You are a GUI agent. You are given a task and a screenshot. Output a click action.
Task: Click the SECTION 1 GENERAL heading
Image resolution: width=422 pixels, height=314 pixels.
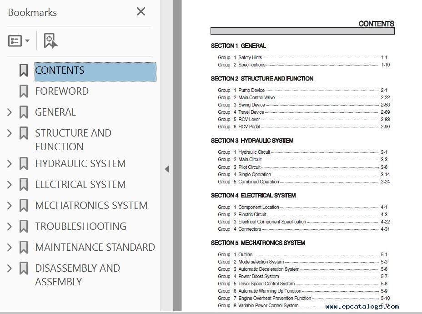[238, 46]
